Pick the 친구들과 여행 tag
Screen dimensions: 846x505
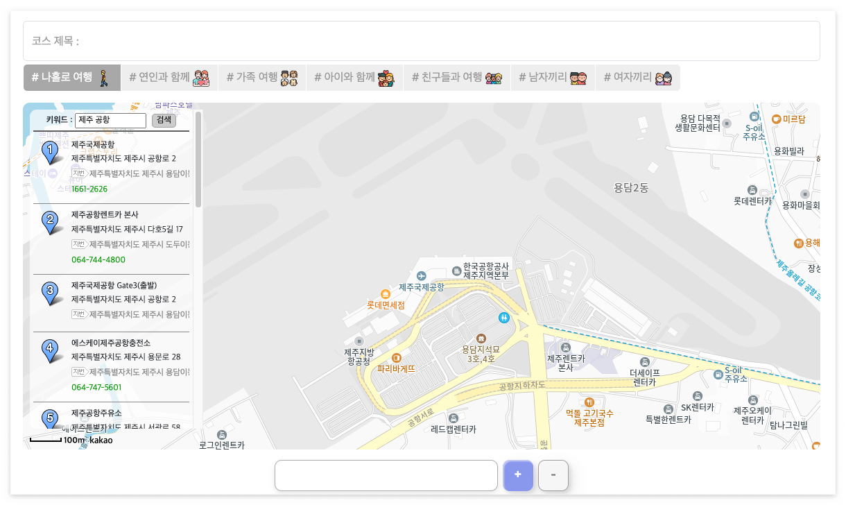click(457, 78)
